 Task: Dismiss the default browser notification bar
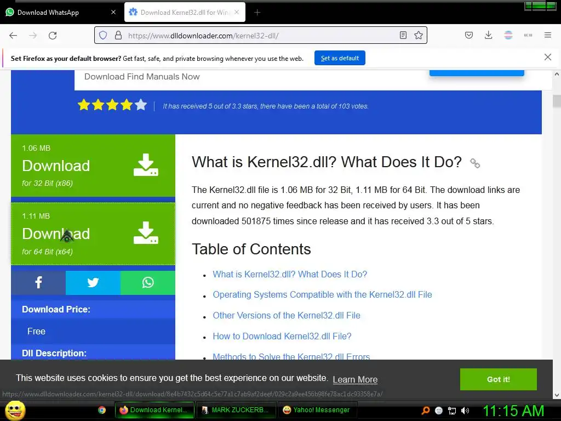click(547, 57)
